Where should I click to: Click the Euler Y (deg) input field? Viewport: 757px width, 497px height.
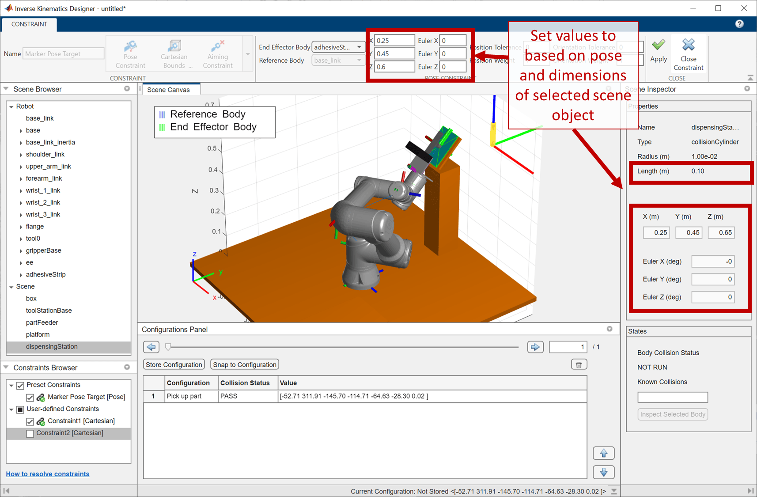[713, 279]
